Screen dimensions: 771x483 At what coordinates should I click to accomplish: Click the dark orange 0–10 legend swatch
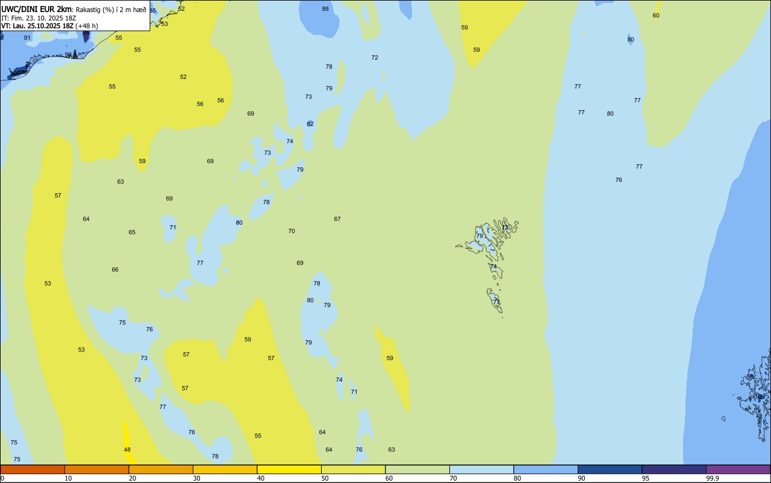click(x=33, y=469)
